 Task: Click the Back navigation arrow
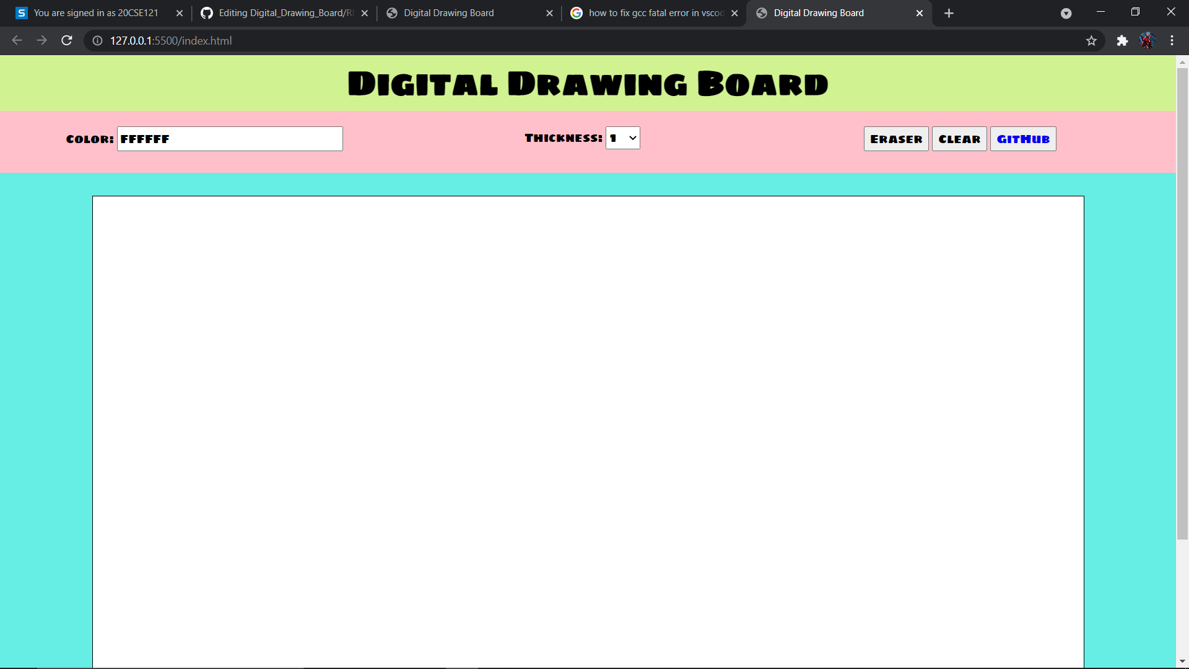(x=16, y=40)
